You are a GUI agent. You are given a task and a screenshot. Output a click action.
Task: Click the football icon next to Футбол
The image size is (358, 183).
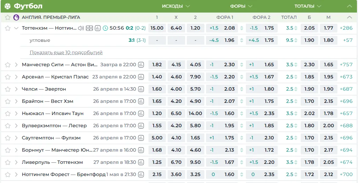pos(8,6)
